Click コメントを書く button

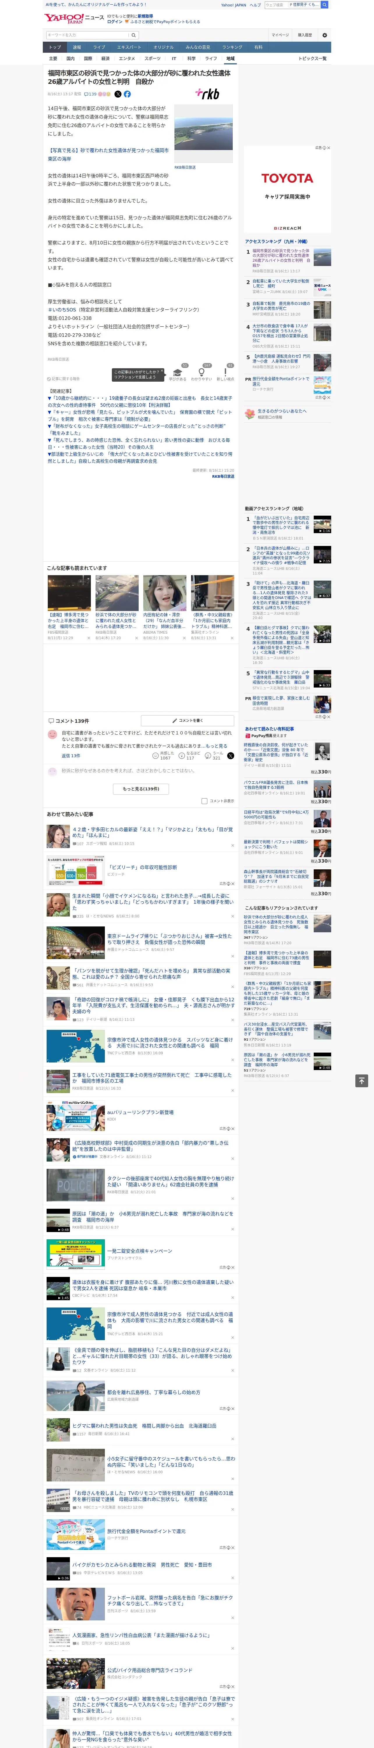pos(188,721)
